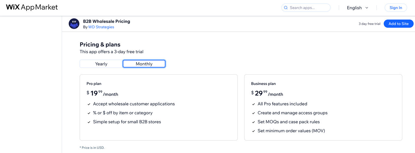Open the English language dropdown

[357, 8]
